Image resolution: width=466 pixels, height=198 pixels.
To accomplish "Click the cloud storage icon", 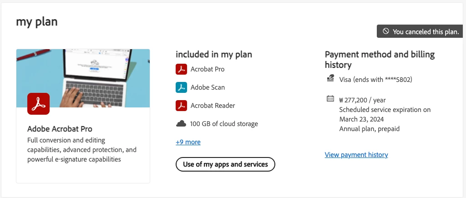I will tap(181, 124).
